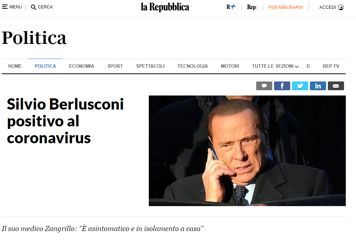Screen dimensions: 356x250
Task: Share article on LinkedIn
Action: [x=318, y=86]
